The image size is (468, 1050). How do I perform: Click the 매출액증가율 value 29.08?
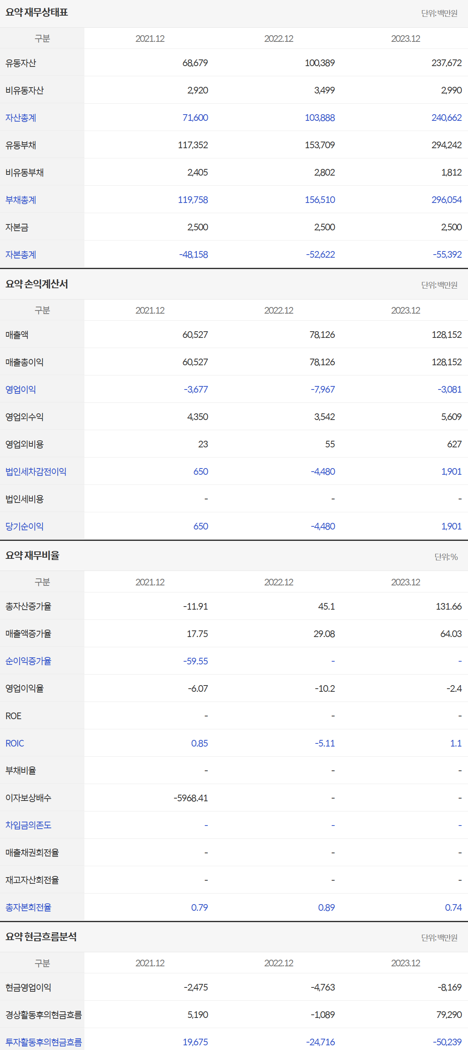coord(324,634)
